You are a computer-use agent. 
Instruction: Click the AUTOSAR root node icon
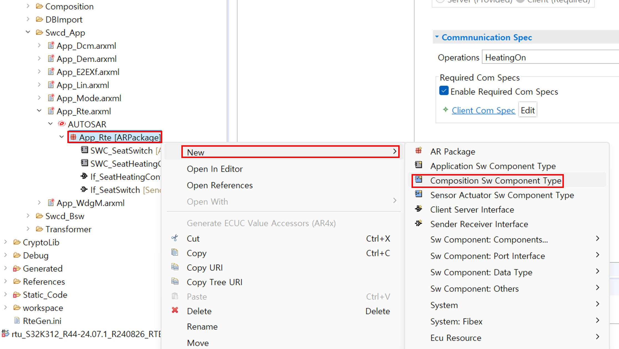click(62, 124)
